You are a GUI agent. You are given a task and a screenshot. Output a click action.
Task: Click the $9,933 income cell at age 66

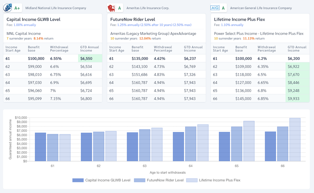297,98
